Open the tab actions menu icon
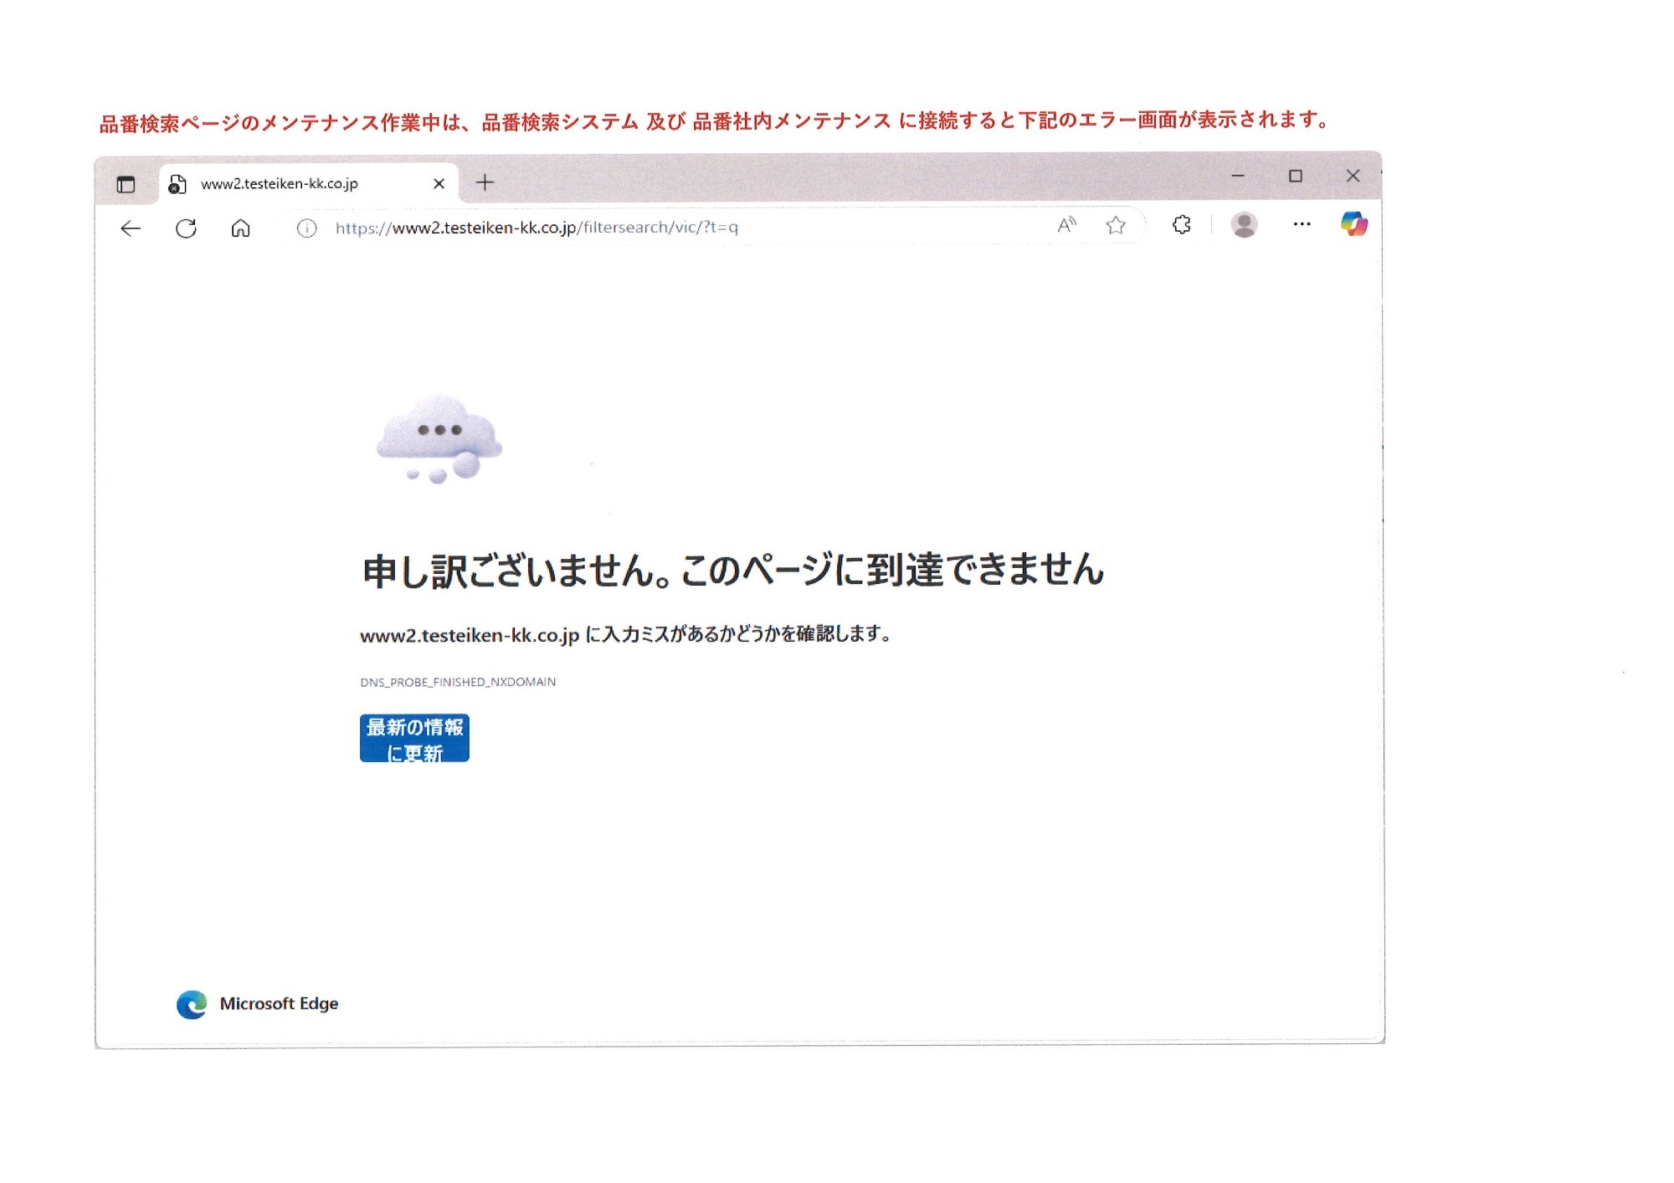This screenshot has width=1674, height=1183. coord(126,185)
